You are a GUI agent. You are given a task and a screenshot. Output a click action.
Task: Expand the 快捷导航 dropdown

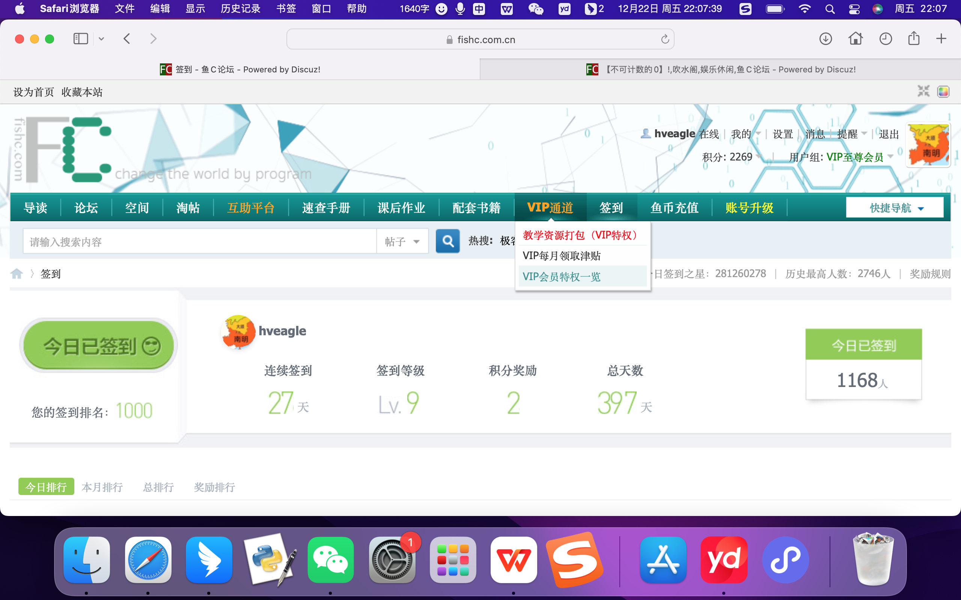pyautogui.click(x=895, y=207)
